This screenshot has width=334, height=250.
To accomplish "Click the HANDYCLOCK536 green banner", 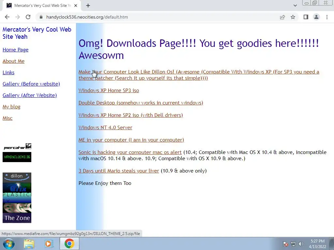I will pyautogui.click(x=17, y=157).
